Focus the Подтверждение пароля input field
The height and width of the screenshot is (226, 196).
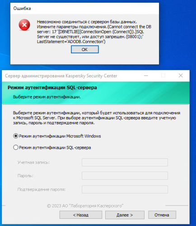point(125,189)
